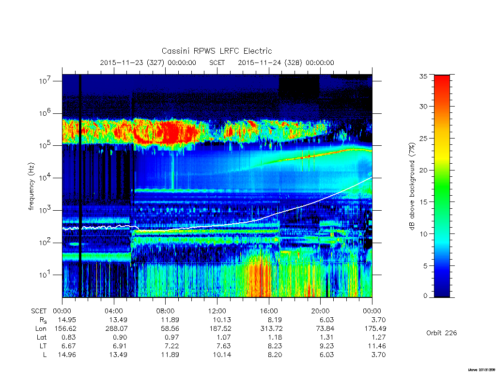Click the SCET label between the dates
496x372 pixels.
tap(217, 62)
